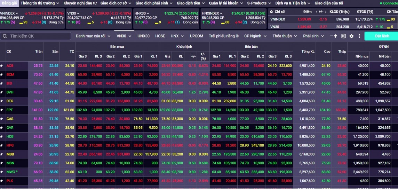398x190 pixels.
Task: Switch to the HOSE tab
Action: (160, 36)
